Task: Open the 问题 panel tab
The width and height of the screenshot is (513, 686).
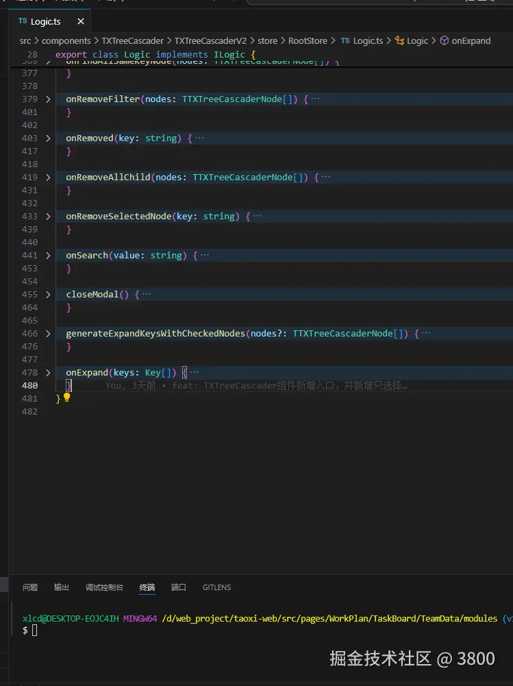Action: pos(30,587)
